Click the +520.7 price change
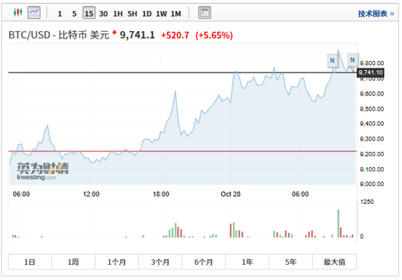The height and width of the screenshot is (280, 402). (x=175, y=35)
